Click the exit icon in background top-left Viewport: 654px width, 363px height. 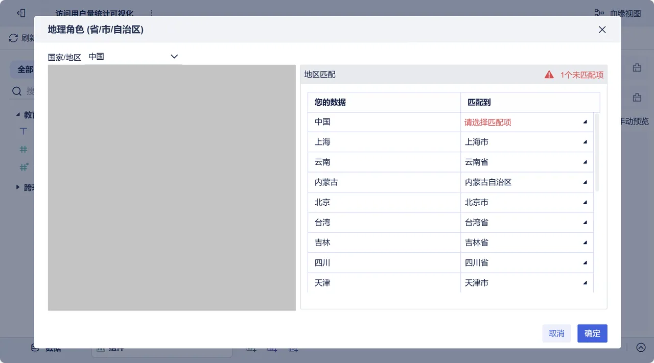click(x=21, y=13)
